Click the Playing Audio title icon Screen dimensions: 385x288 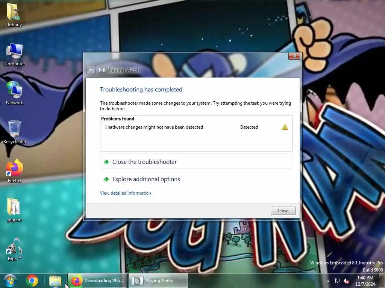102,70
